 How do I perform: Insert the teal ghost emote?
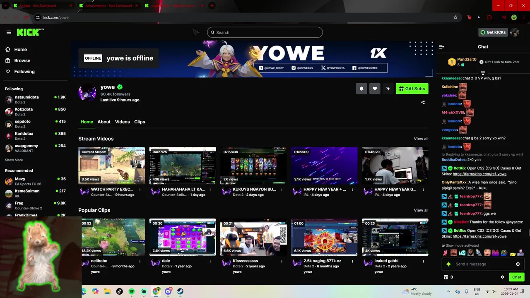[462, 252]
